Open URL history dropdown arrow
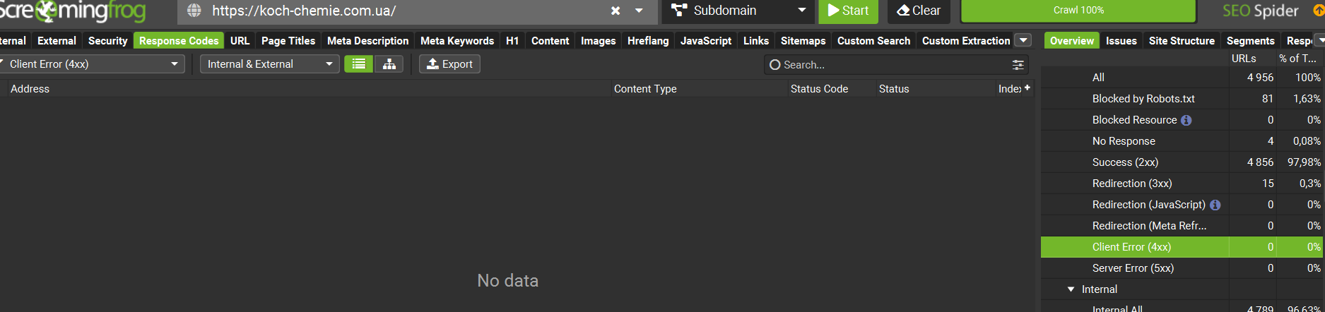The height and width of the screenshot is (312, 1325). pos(639,11)
